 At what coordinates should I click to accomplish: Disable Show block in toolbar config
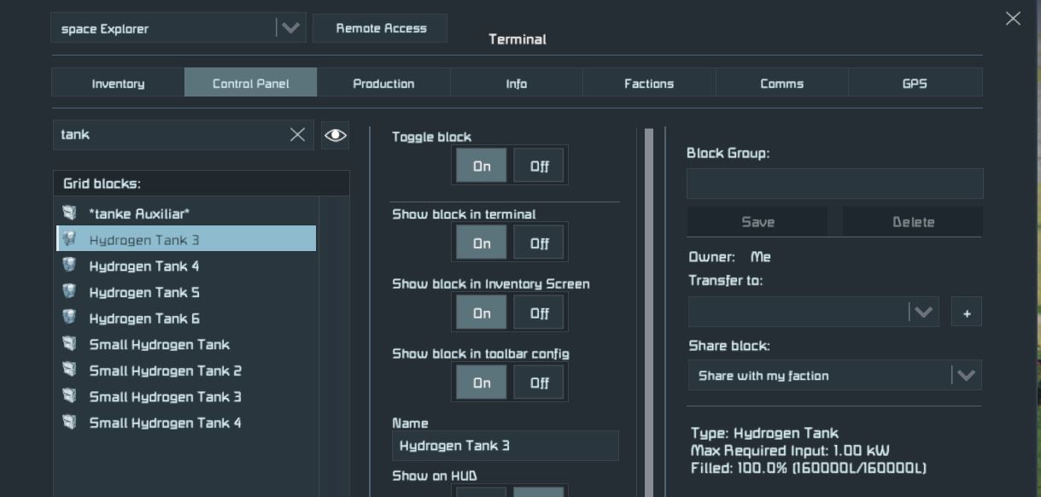539,383
